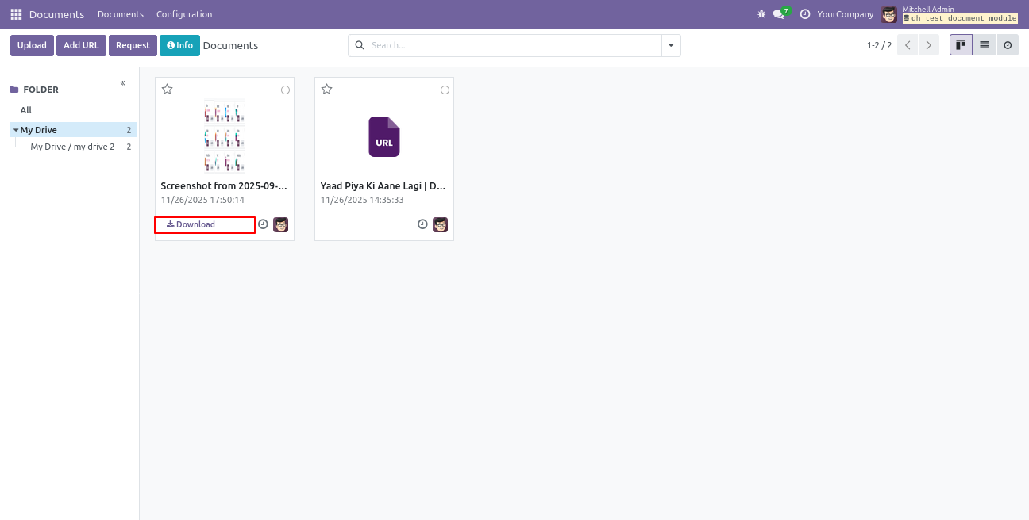Click the Upload button

coord(32,45)
